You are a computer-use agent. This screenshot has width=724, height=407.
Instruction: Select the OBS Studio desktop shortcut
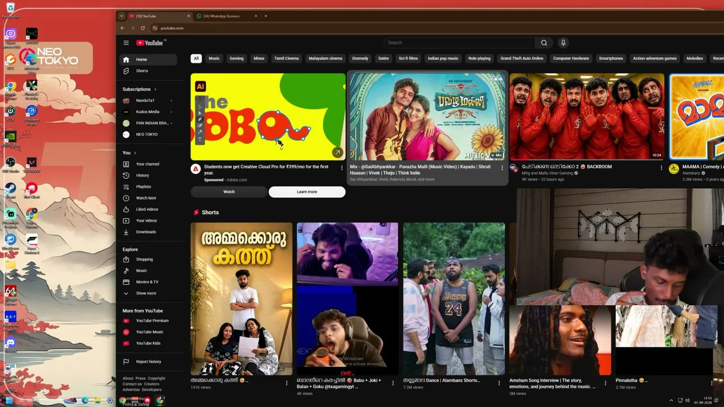click(x=10, y=164)
